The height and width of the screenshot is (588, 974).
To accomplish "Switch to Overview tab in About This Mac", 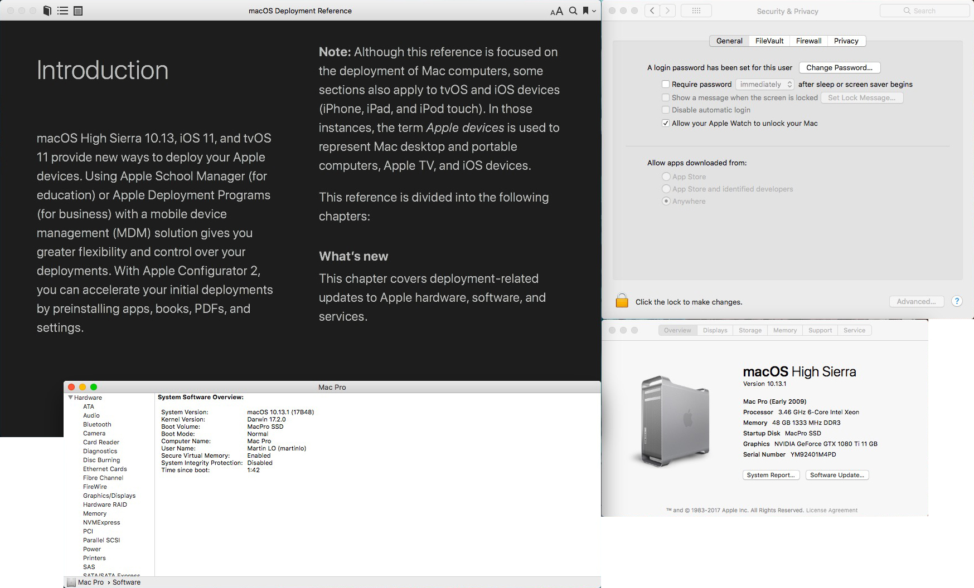I will pyautogui.click(x=677, y=330).
